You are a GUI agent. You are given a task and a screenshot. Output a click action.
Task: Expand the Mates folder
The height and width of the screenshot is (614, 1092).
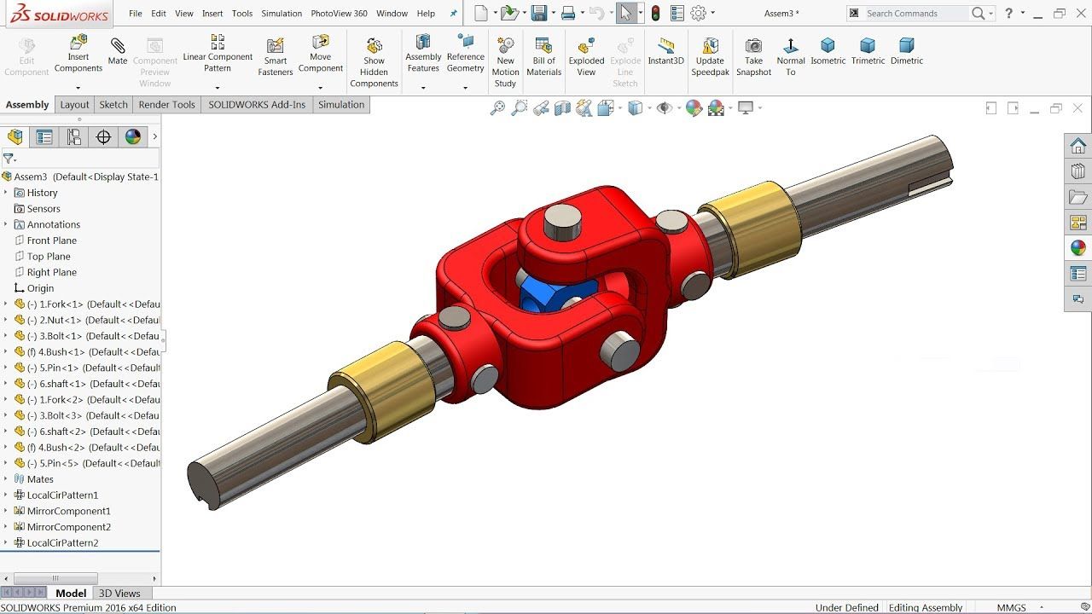click(x=6, y=479)
